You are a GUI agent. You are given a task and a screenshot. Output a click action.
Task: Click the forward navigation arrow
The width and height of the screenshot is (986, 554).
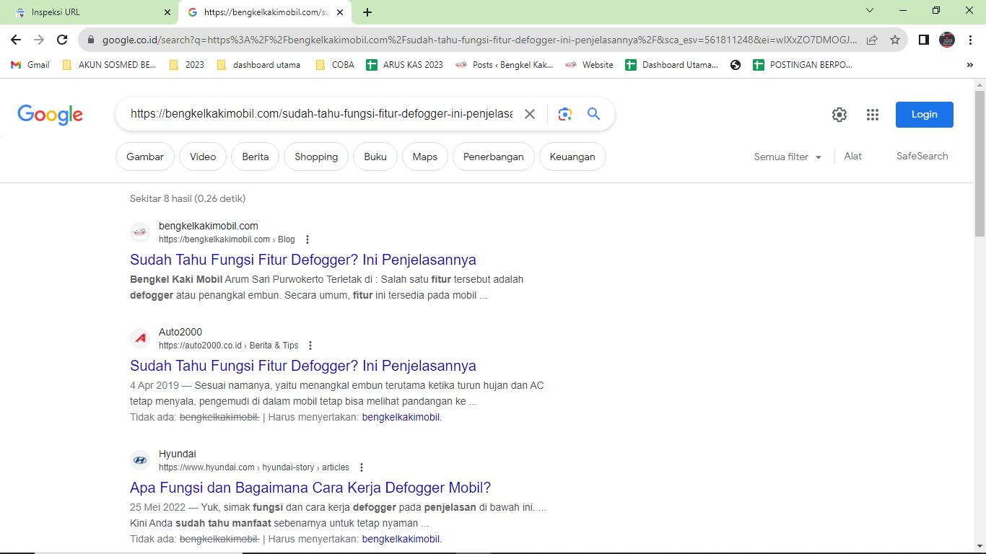tap(39, 40)
